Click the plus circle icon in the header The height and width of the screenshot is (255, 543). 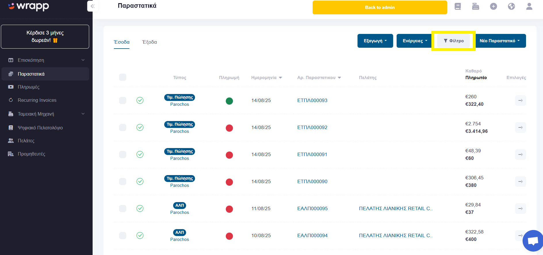point(494,6)
